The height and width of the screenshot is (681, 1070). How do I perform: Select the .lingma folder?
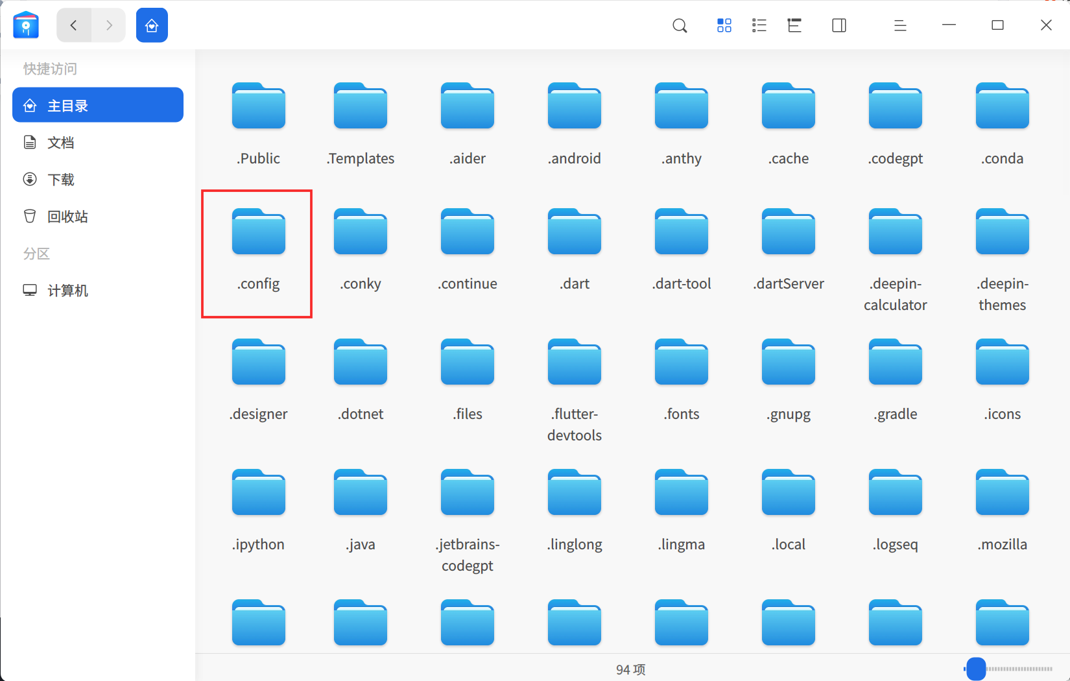coord(682,511)
